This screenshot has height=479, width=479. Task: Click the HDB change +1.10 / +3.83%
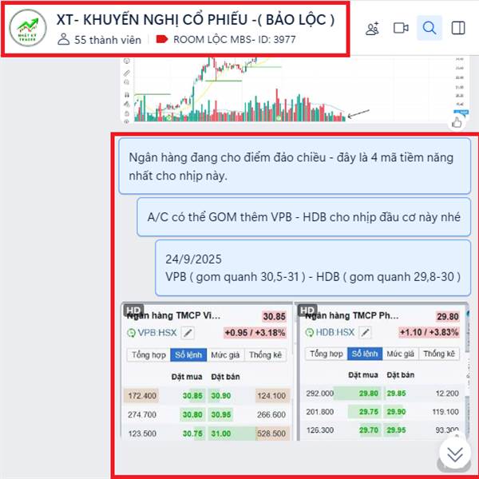(429, 332)
